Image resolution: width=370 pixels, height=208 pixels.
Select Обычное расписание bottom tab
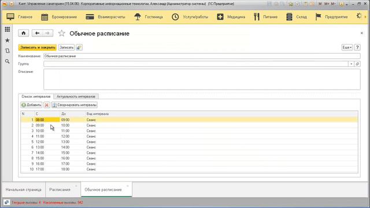click(103, 190)
